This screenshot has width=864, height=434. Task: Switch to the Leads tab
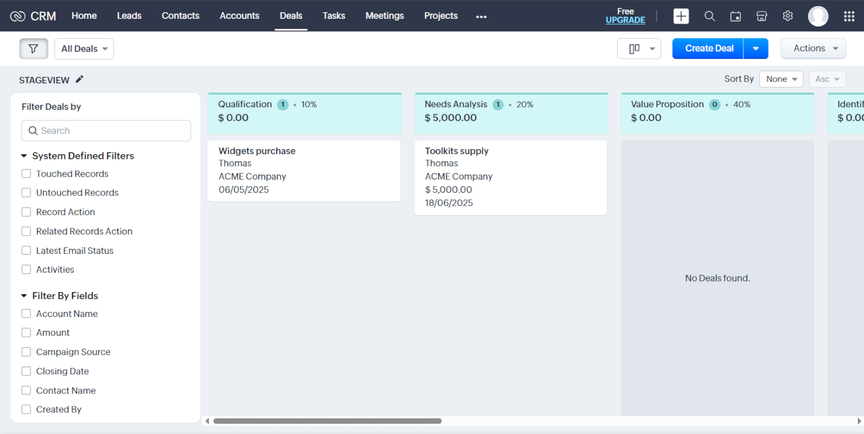click(129, 16)
